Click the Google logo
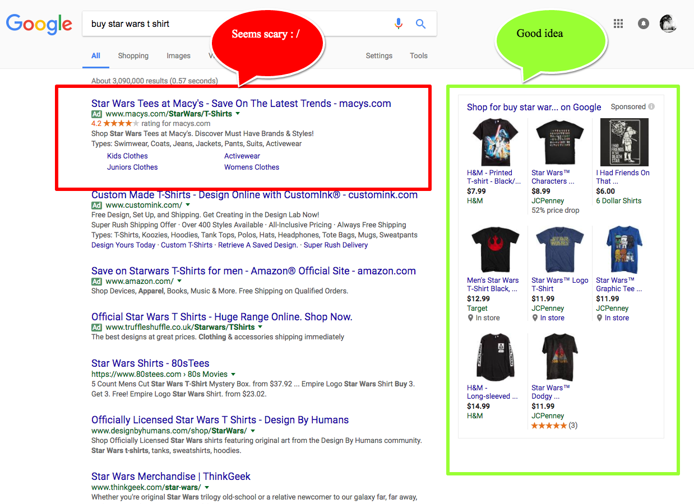The width and height of the screenshot is (694, 504). click(x=39, y=24)
